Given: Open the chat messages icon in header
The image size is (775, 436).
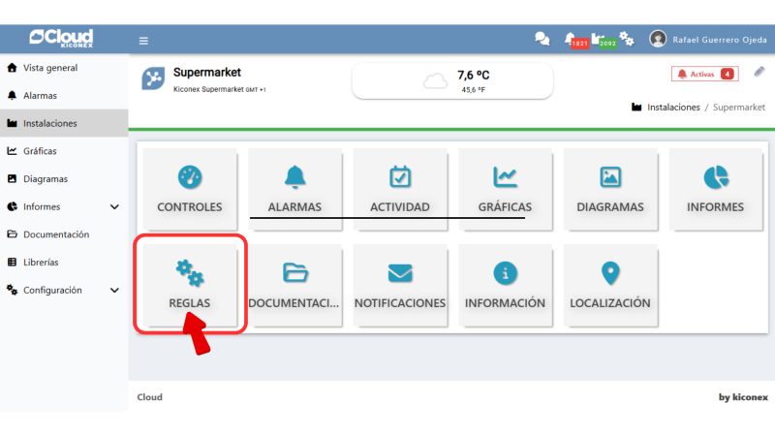Looking at the screenshot, I should pos(542,39).
